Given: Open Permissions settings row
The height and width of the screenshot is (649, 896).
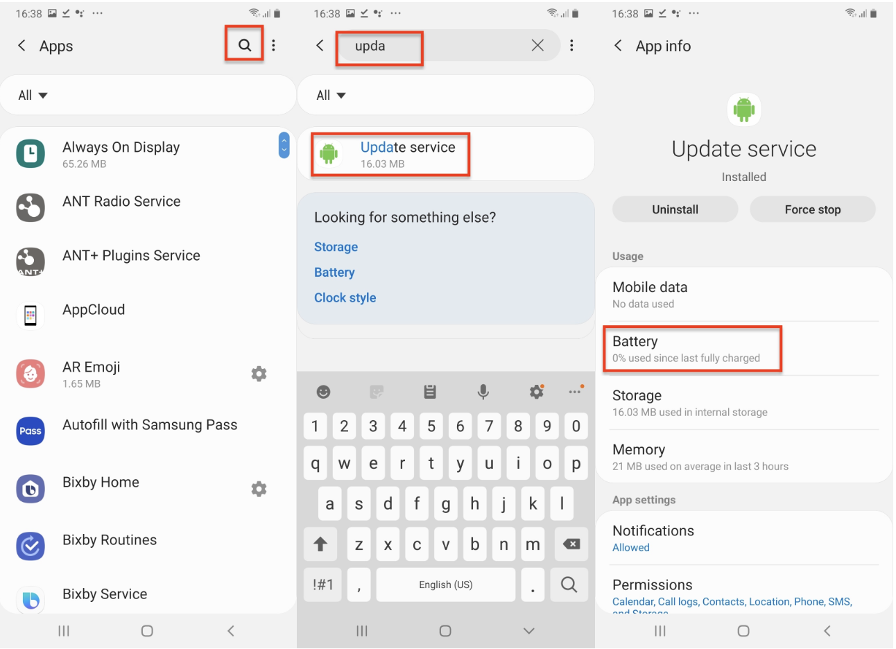Looking at the screenshot, I should click(744, 591).
